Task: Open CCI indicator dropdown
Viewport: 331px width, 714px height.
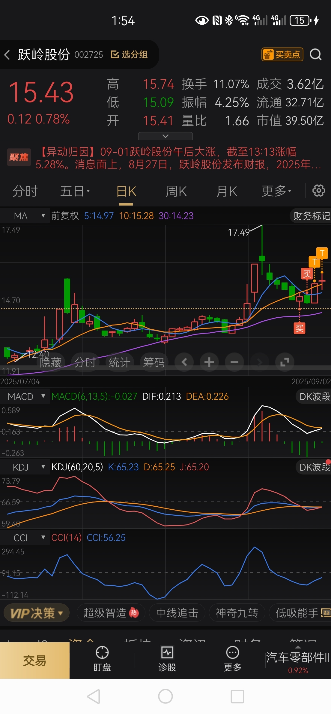Action: click(x=25, y=538)
